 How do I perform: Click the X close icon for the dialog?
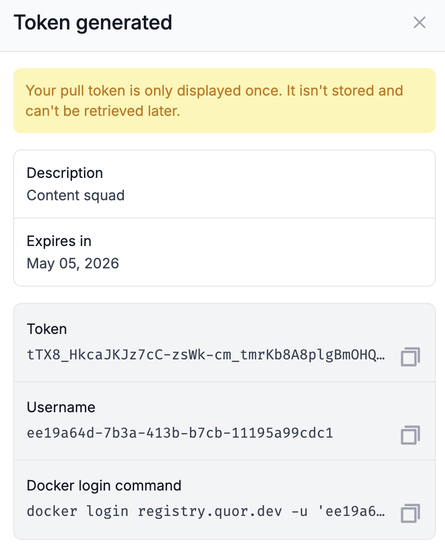[419, 22]
